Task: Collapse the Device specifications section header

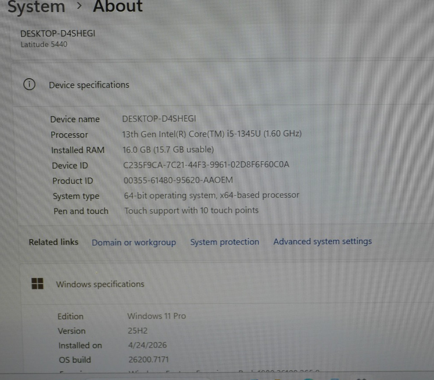Action: 223,84
